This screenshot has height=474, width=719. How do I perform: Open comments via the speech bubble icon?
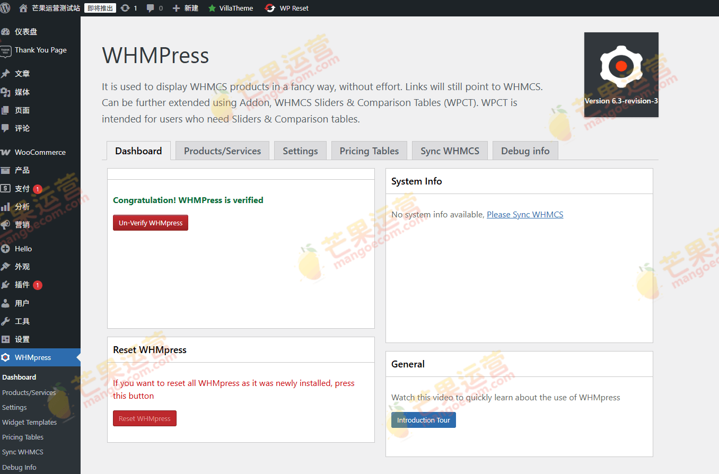[x=150, y=8]
